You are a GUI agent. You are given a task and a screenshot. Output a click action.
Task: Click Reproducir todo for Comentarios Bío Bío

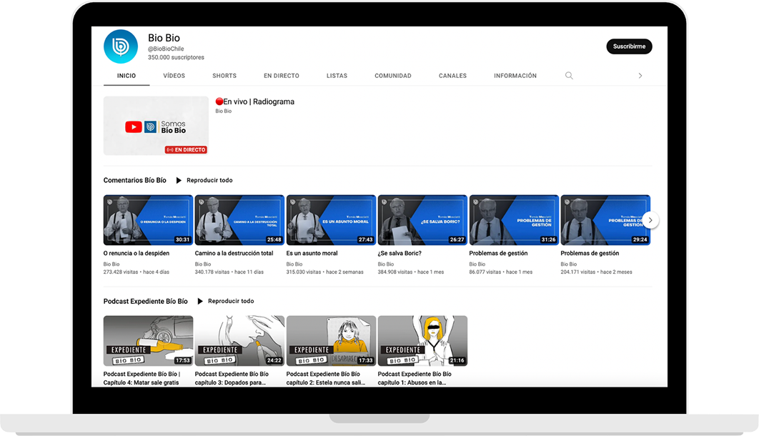coord(209,181)
